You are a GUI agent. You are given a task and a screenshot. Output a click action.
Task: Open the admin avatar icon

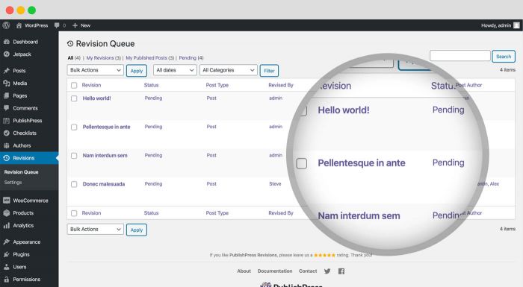click(x=516, y=25)
